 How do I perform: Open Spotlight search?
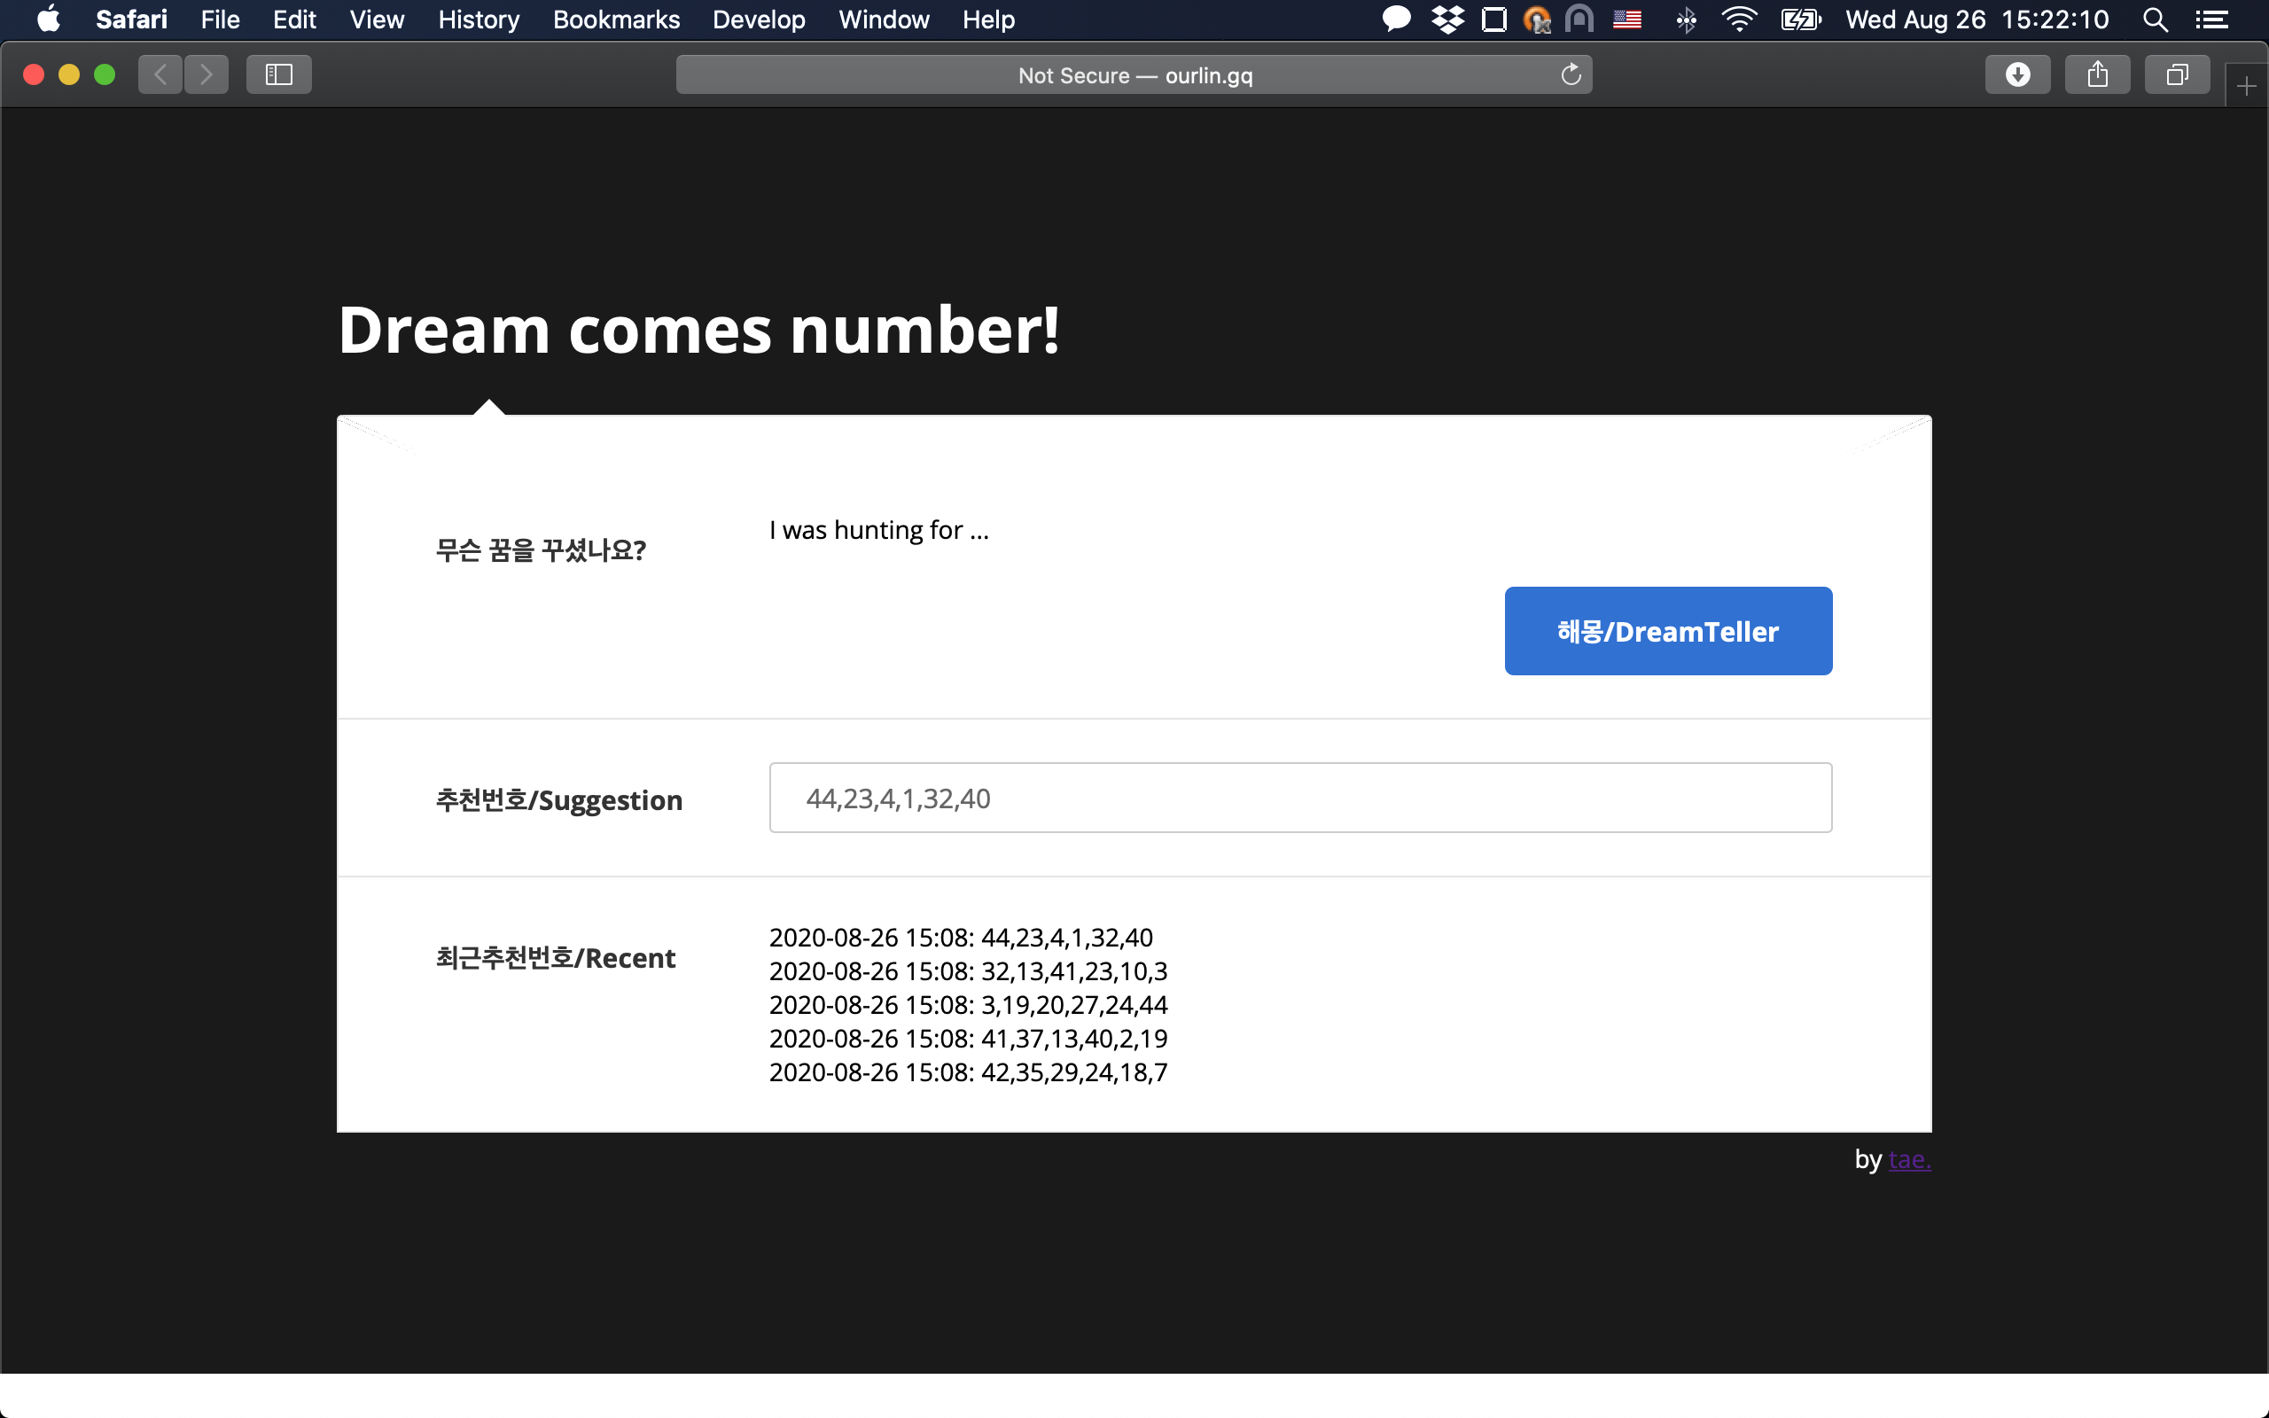point(2155,19)
